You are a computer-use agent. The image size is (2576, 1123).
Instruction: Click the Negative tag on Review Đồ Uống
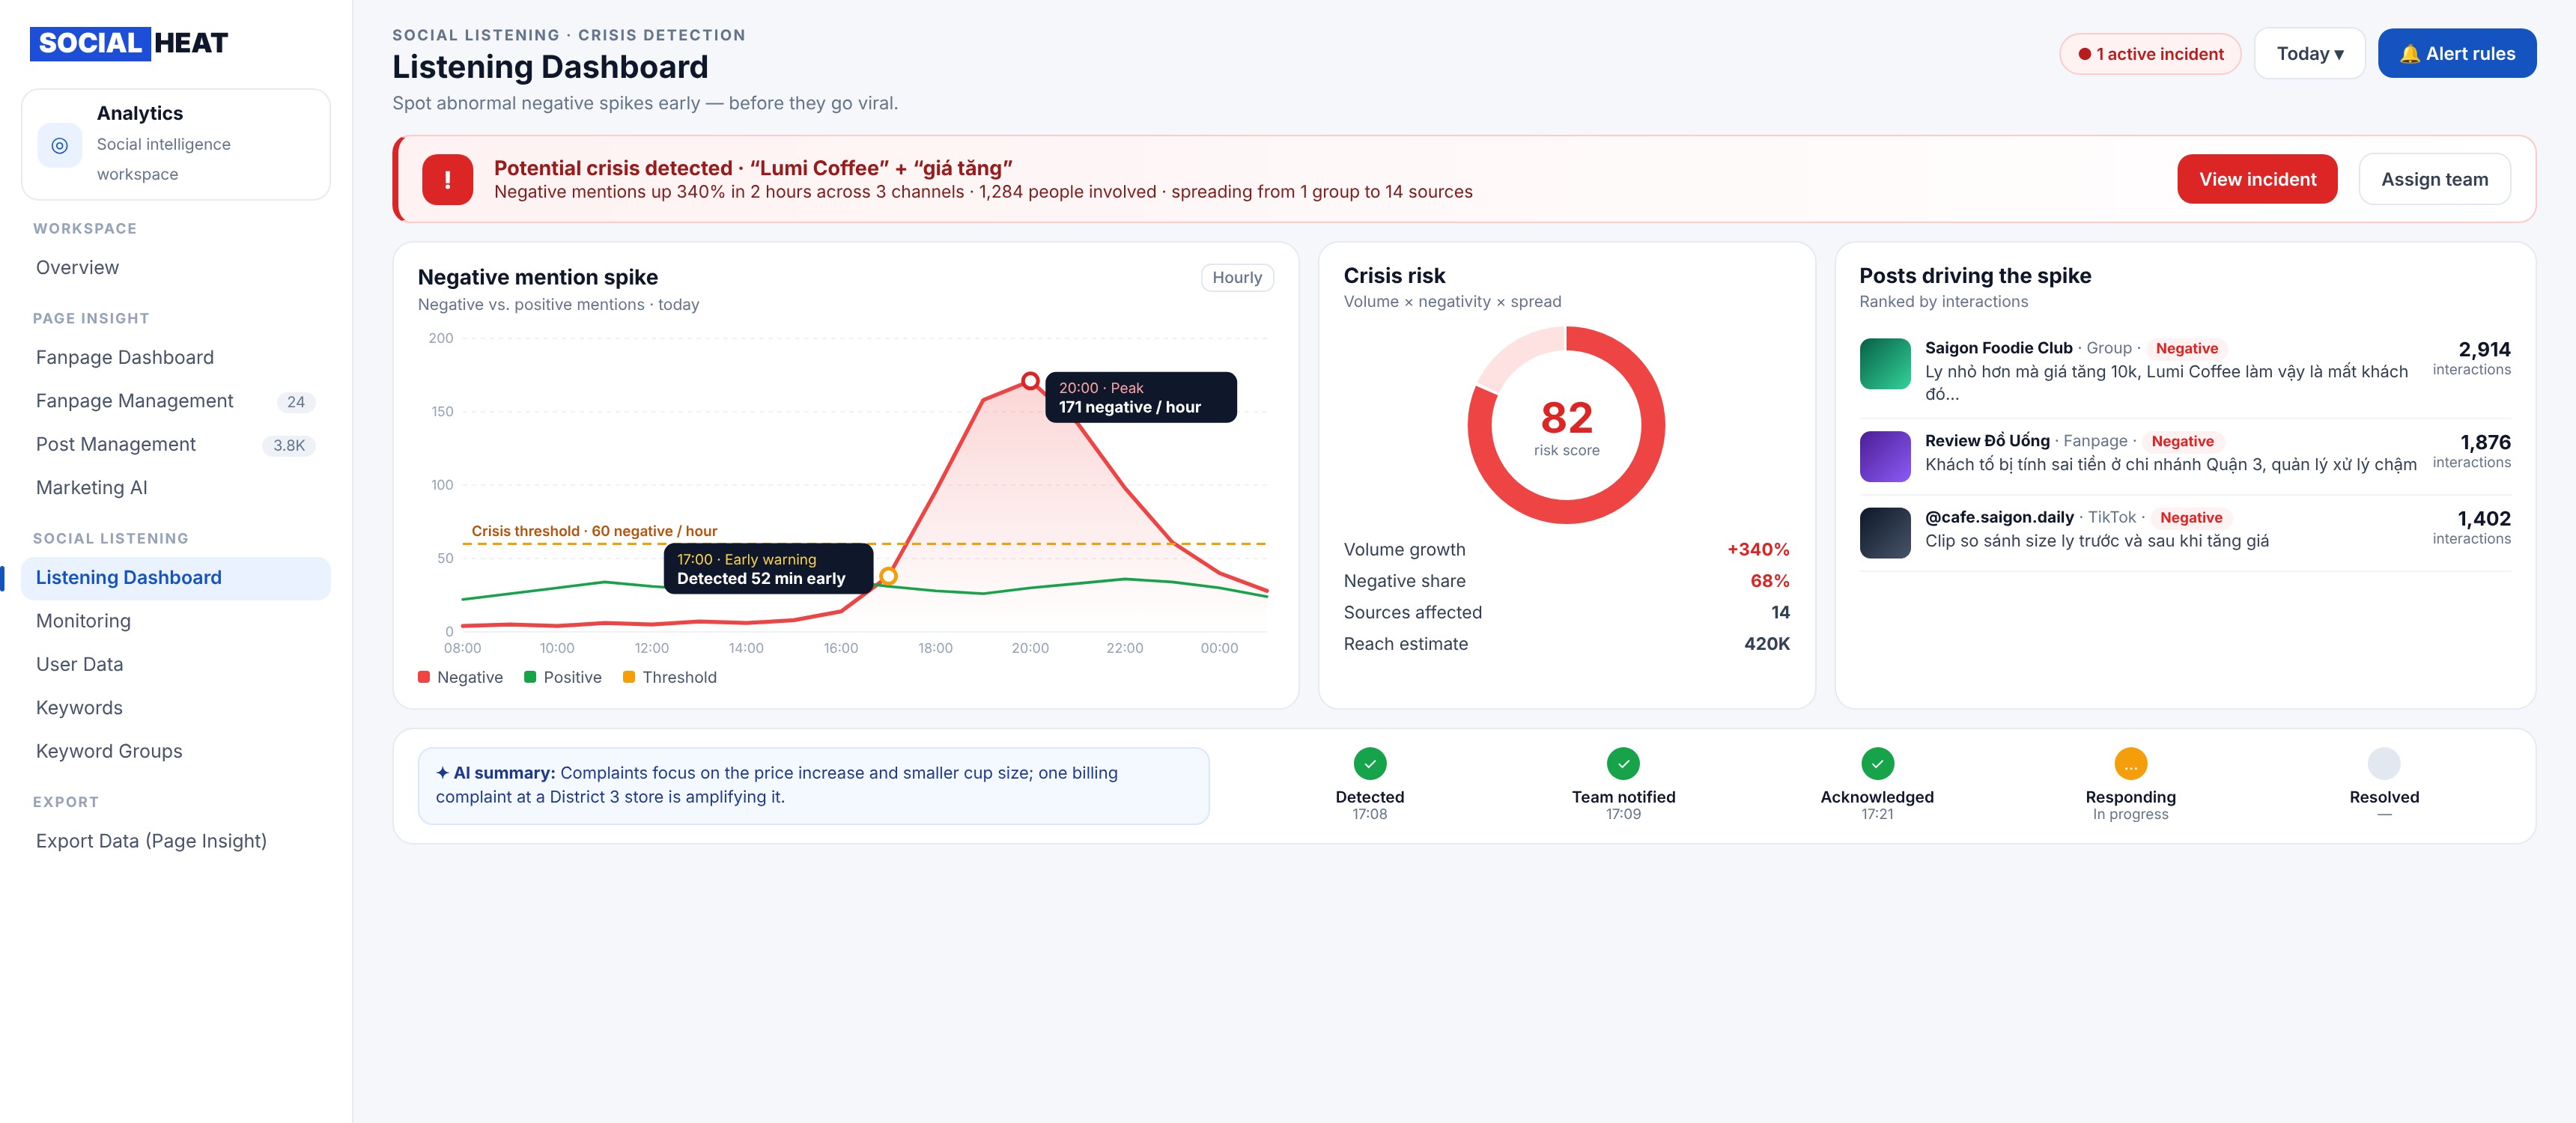point(2182,442)
